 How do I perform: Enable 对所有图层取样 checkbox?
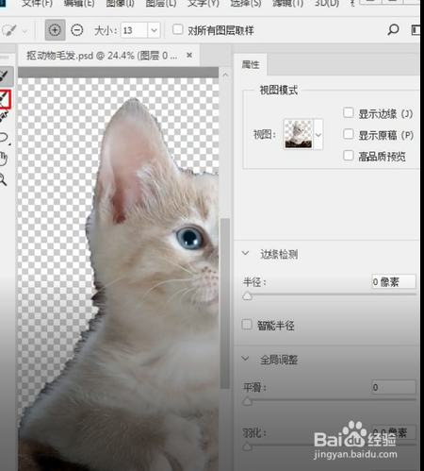pos(178,29)
